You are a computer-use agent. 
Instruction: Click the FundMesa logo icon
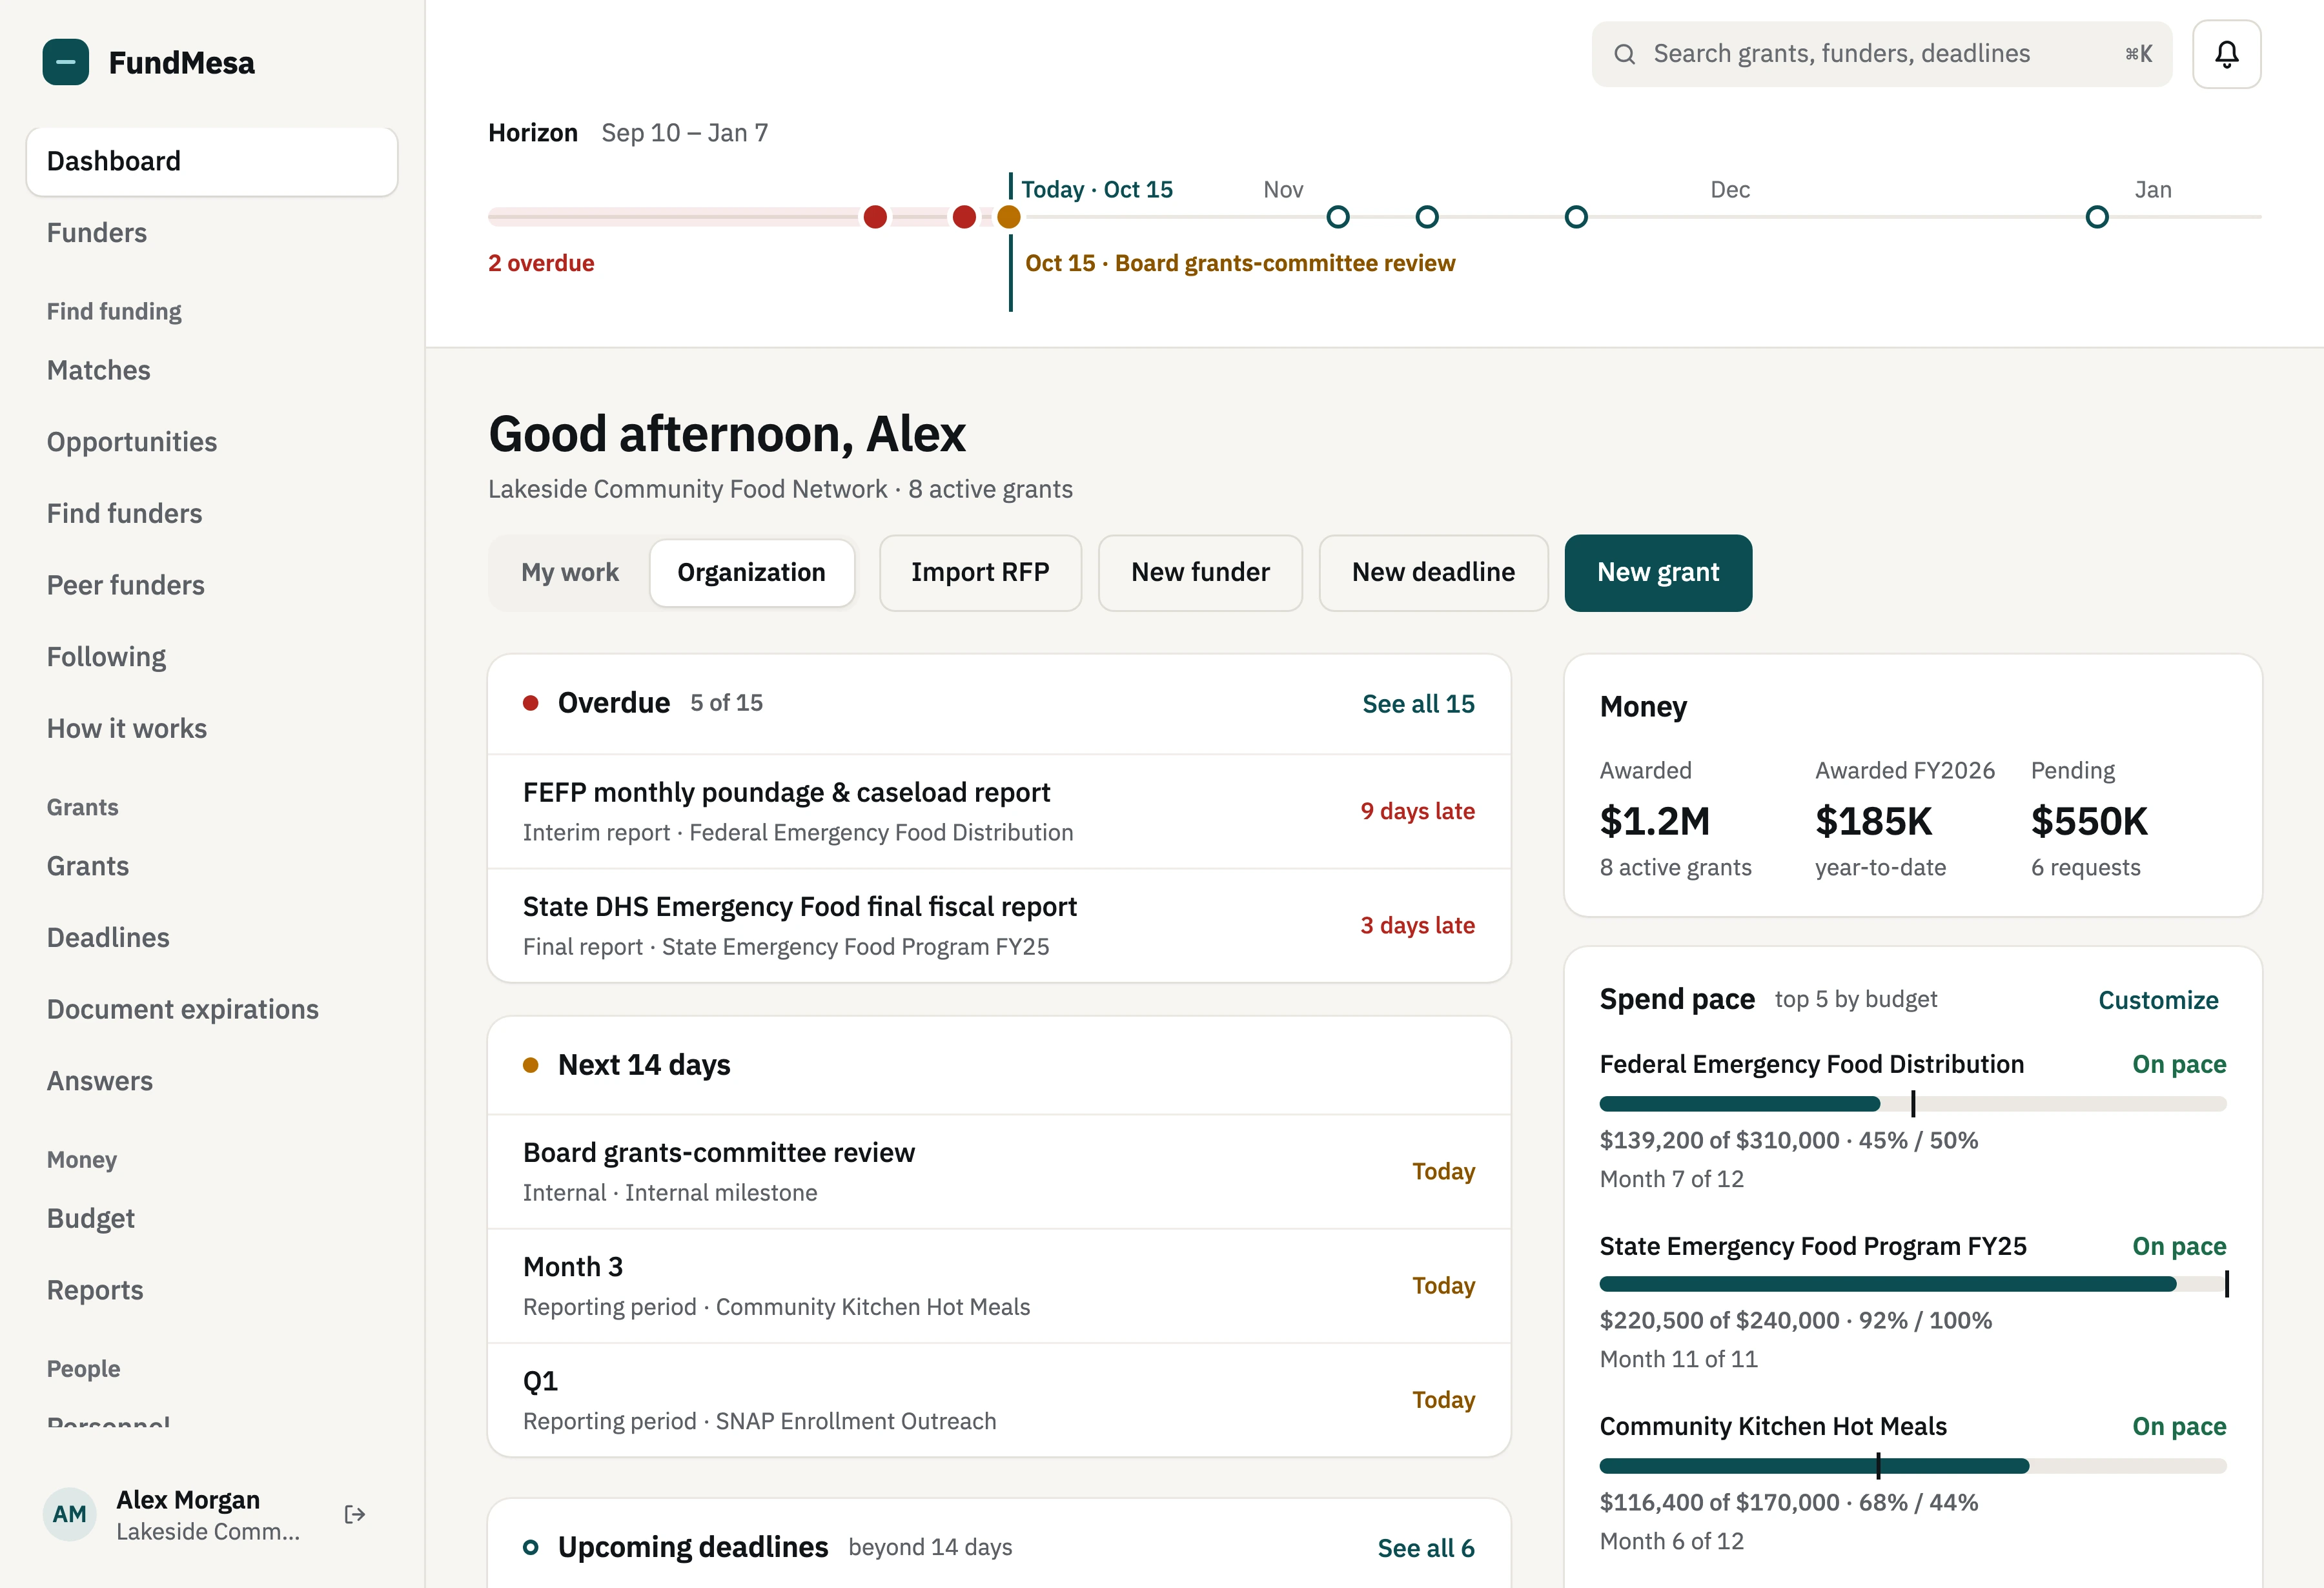point(65,62)
